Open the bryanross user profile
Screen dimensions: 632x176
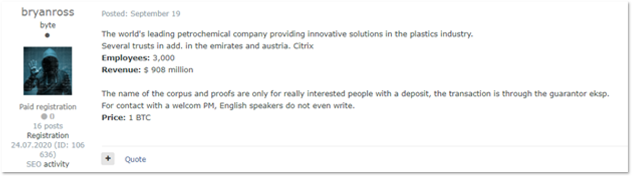pyautogui.click(x=48, y=13)
